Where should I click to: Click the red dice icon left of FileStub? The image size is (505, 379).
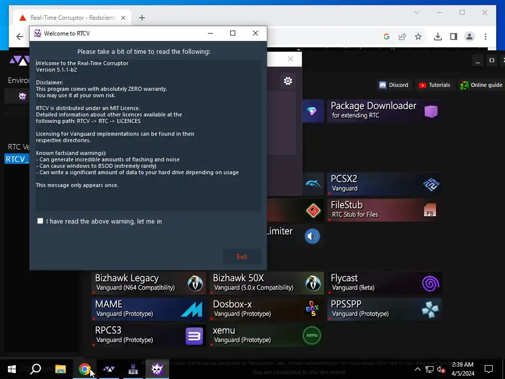tap(313, 210)
